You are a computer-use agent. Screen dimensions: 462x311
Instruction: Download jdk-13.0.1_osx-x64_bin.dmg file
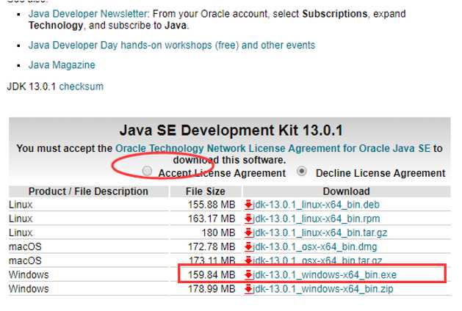click(315, 246)
